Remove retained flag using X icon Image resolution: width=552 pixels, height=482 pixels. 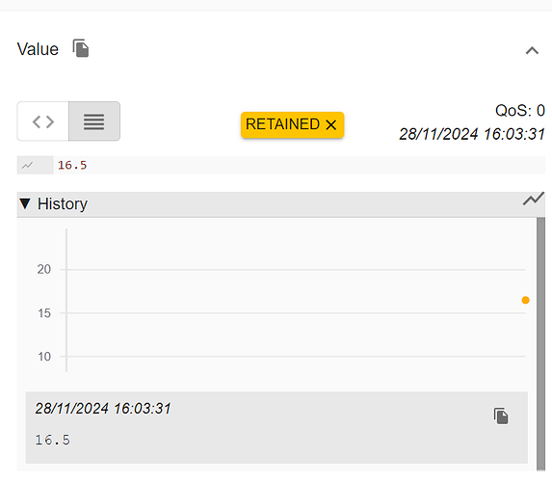tap(331, 124)
